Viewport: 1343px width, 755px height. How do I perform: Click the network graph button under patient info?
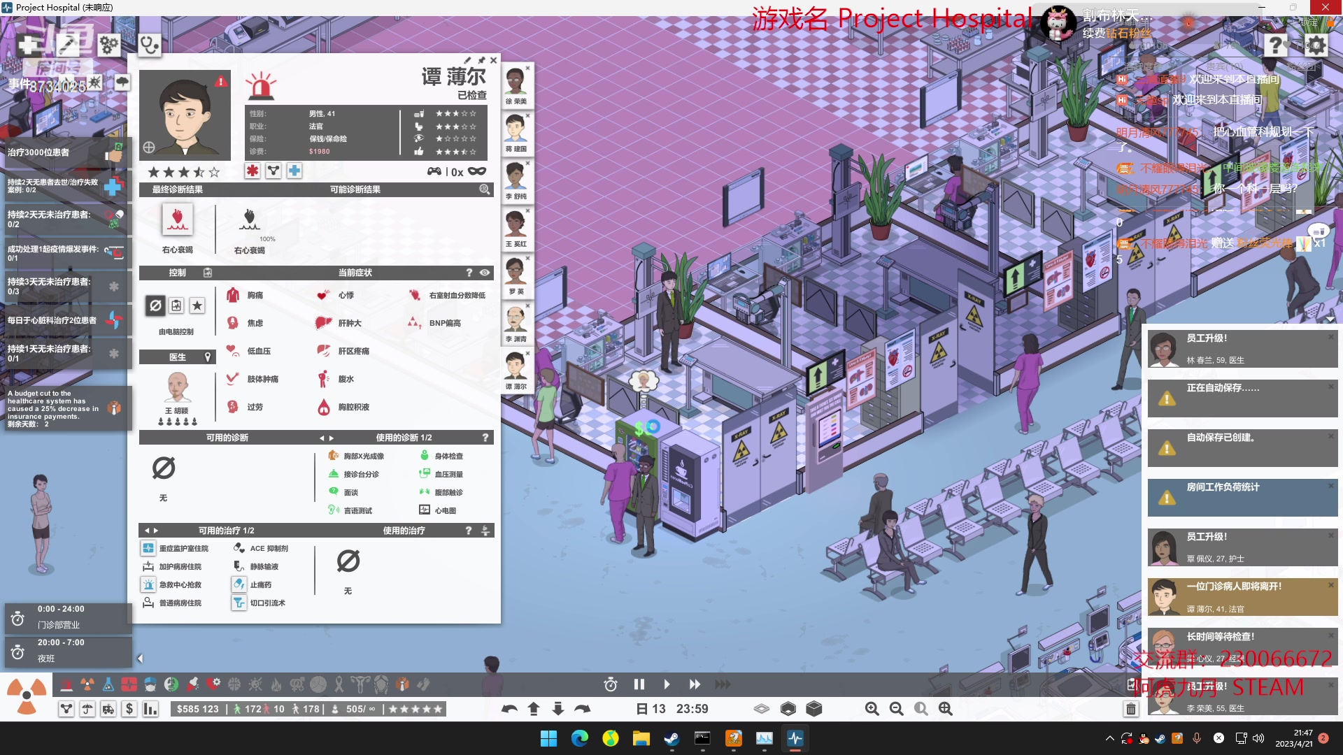click(273, 171)
